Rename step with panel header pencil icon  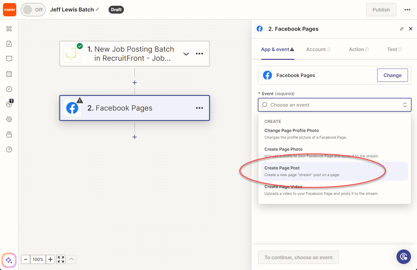[x=402, y=29]
